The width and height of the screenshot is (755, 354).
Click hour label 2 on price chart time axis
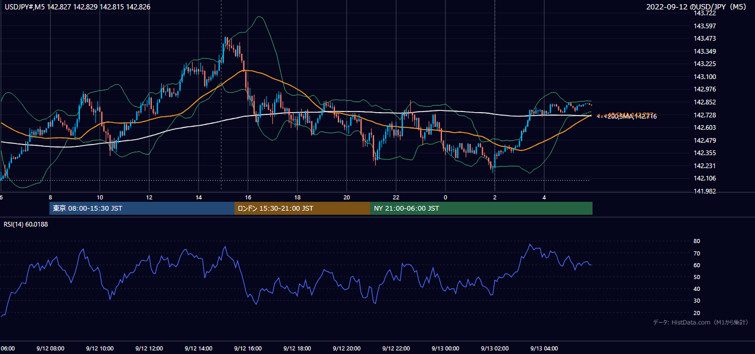(495, 197)
